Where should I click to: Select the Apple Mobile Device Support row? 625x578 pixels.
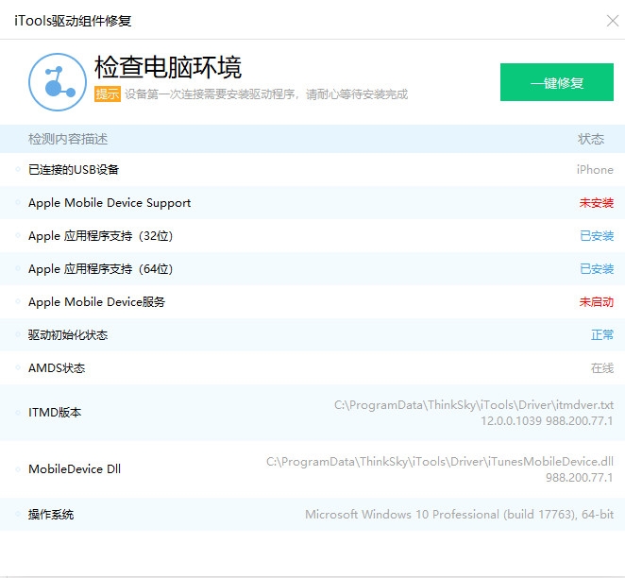coord(312,202)
